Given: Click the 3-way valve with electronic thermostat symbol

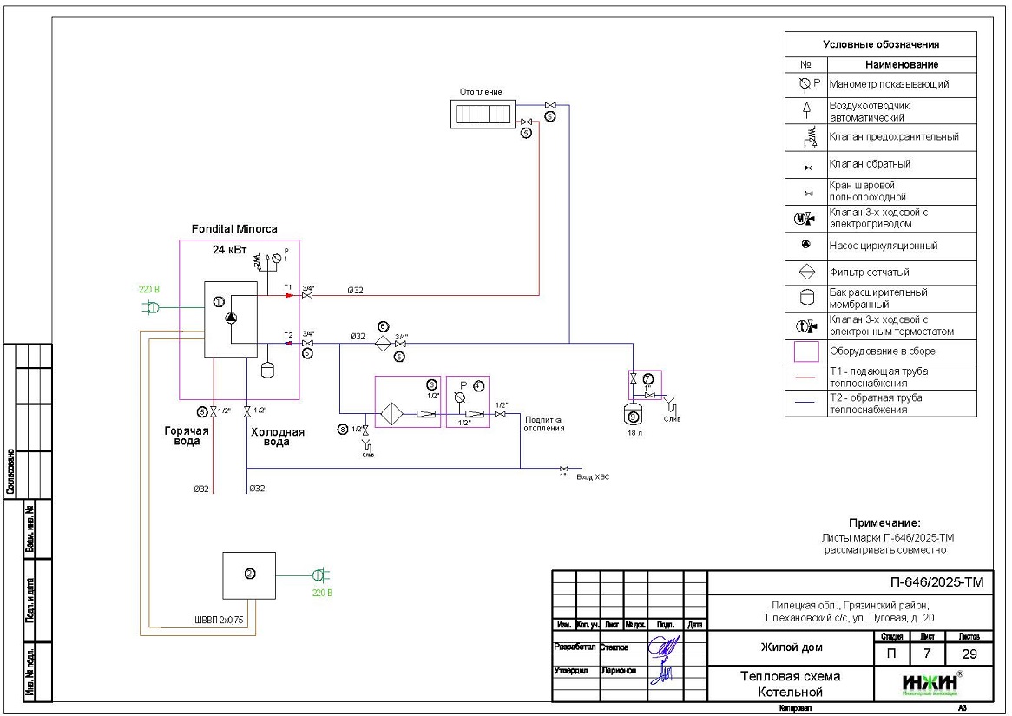Looking at the screenshot, I should (805, 326).
